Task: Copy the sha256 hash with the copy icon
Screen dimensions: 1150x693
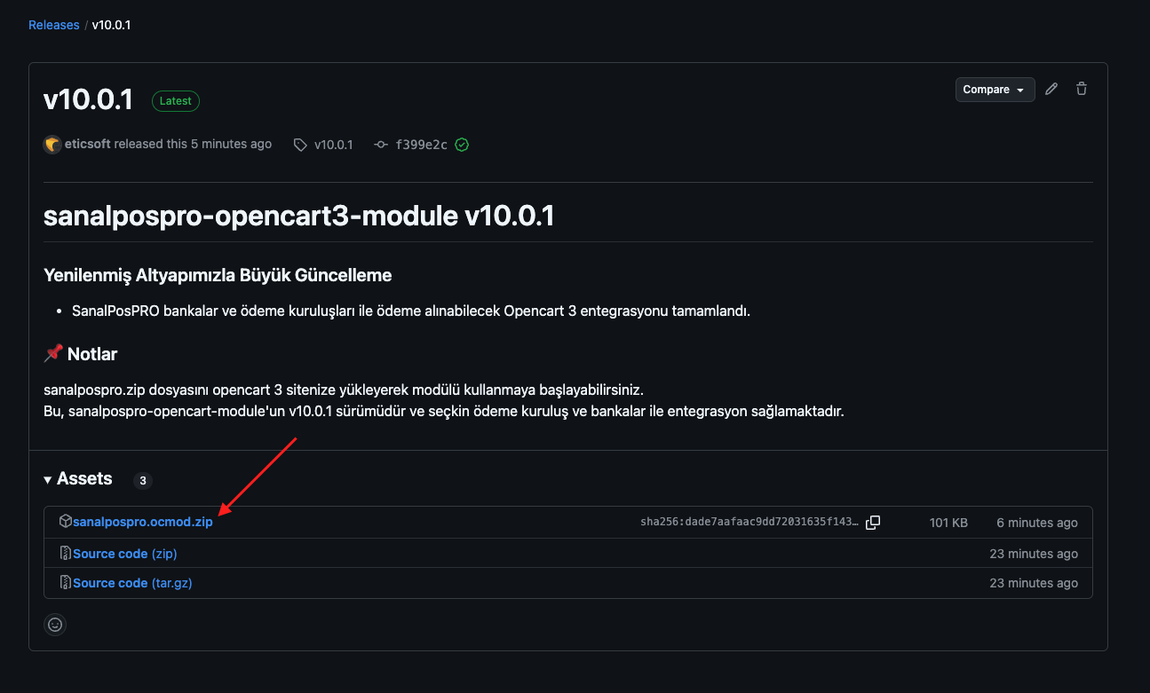Action: 873,523
